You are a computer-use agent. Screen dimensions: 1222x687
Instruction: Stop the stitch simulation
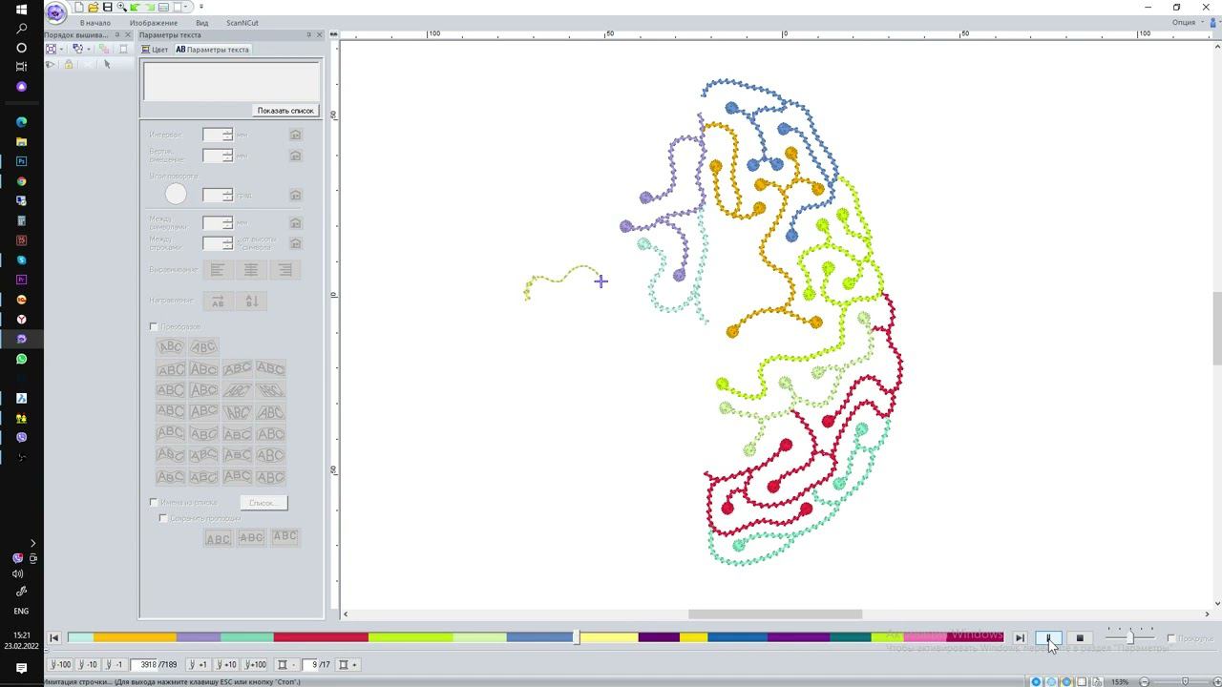coord(1080,637)
